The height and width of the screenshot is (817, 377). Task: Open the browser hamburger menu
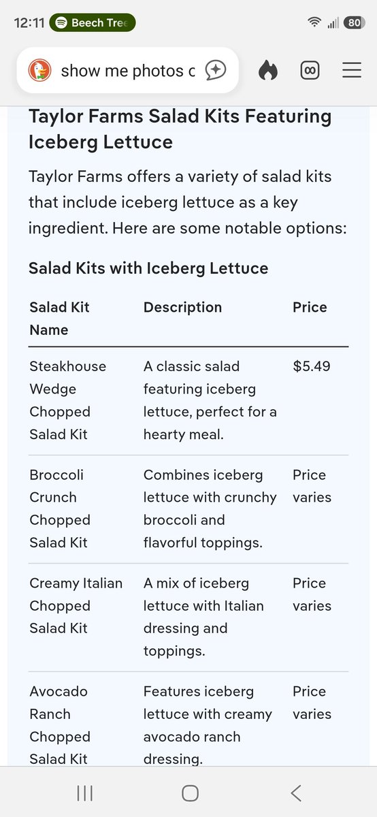tap(352, 70)
